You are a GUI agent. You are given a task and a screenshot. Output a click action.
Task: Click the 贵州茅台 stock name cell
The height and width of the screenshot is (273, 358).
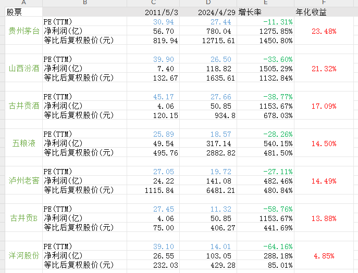click(24, 31)
